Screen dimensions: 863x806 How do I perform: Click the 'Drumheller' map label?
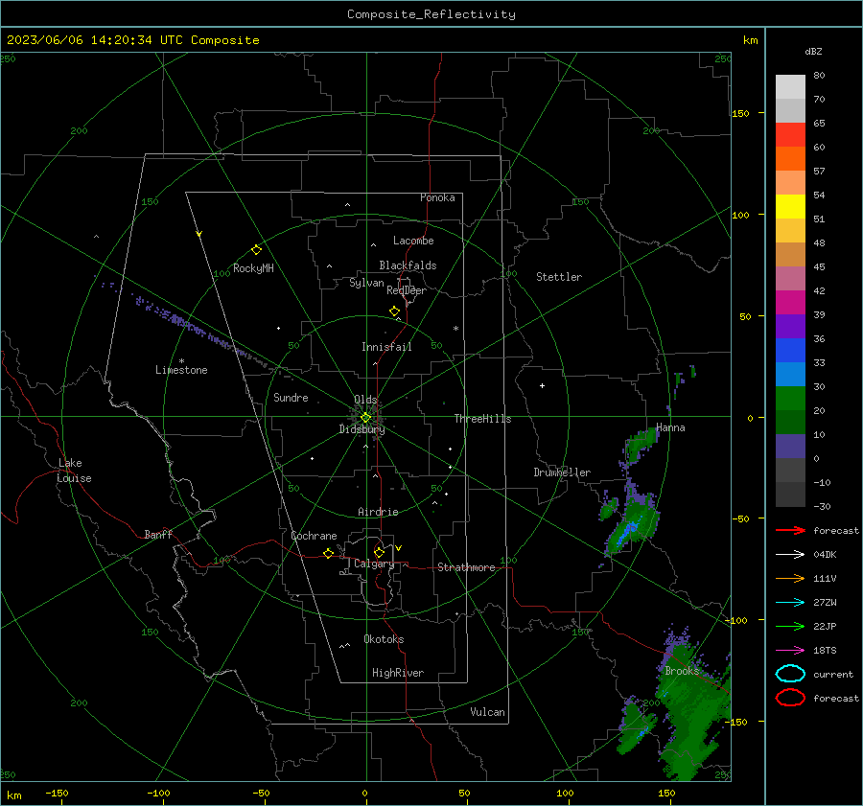coord(562,472)
